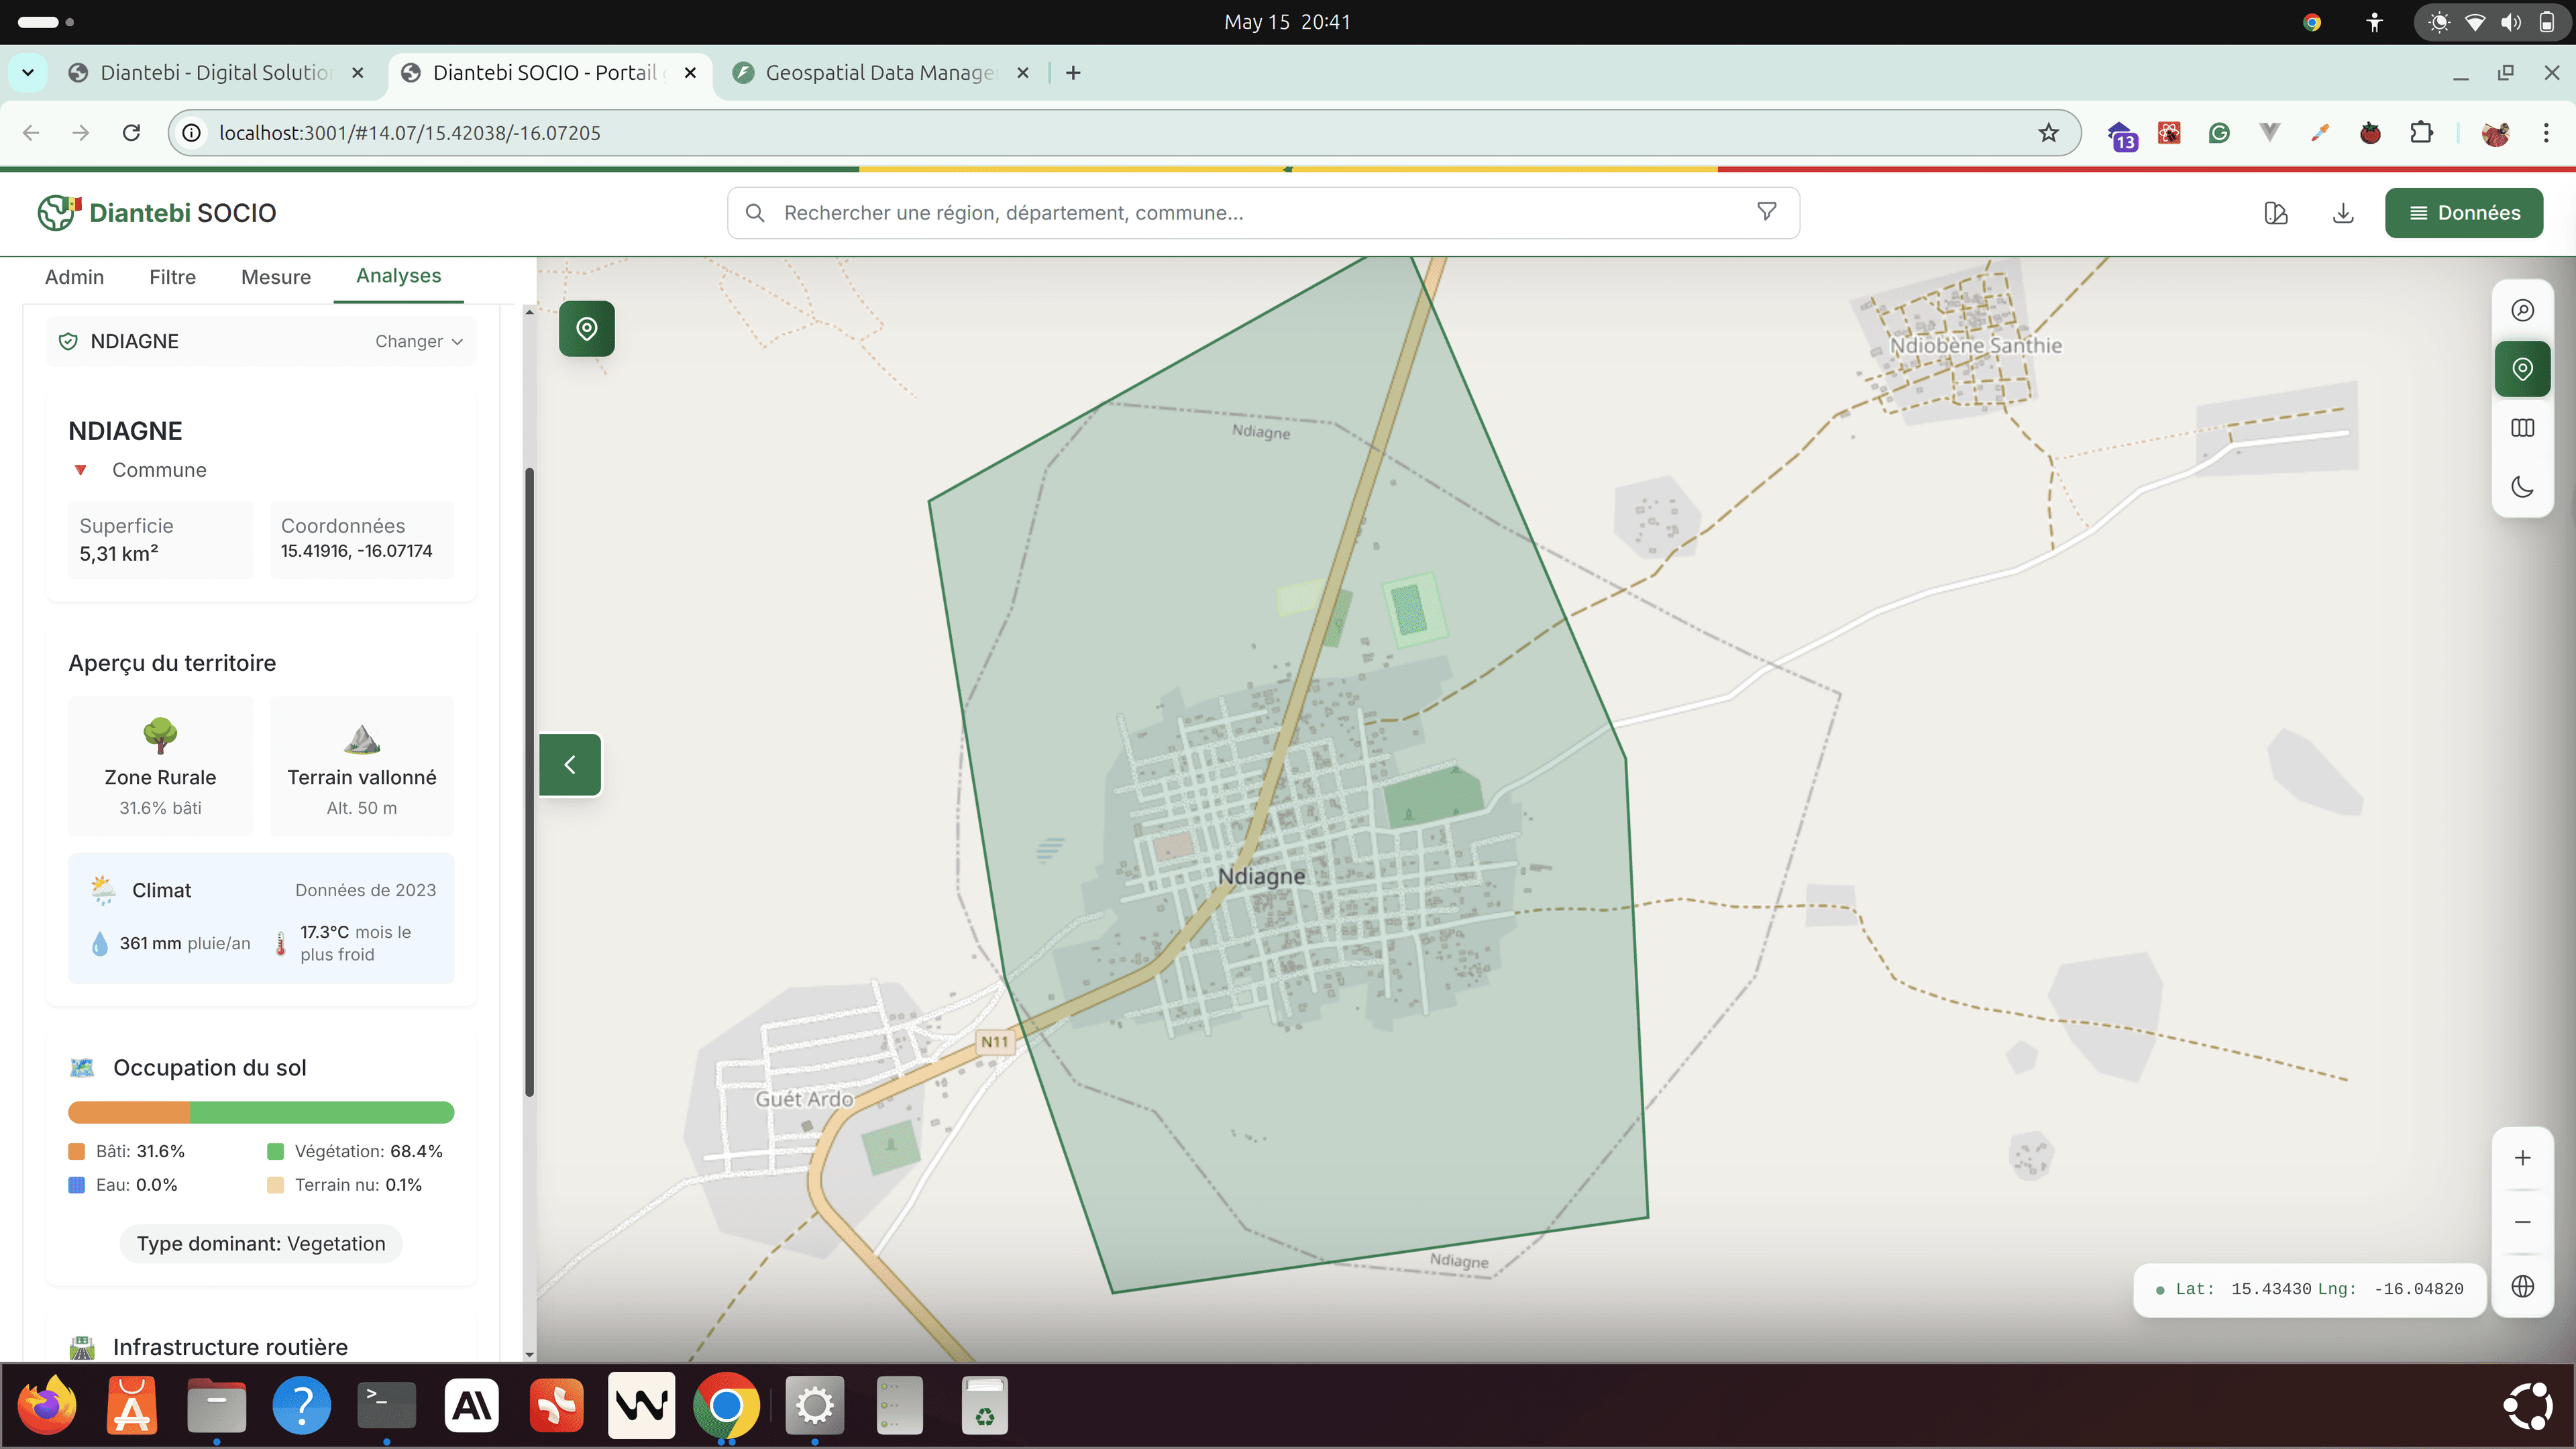Open the filter funnel in the search bar

point(1767,212)
